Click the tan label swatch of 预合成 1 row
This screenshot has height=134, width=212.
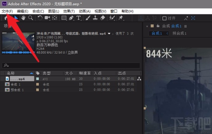point(38,90)
